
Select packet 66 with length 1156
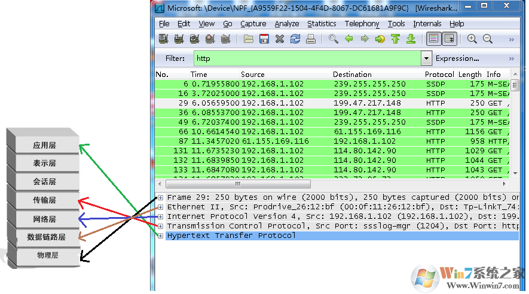click(x=332, y=132)
